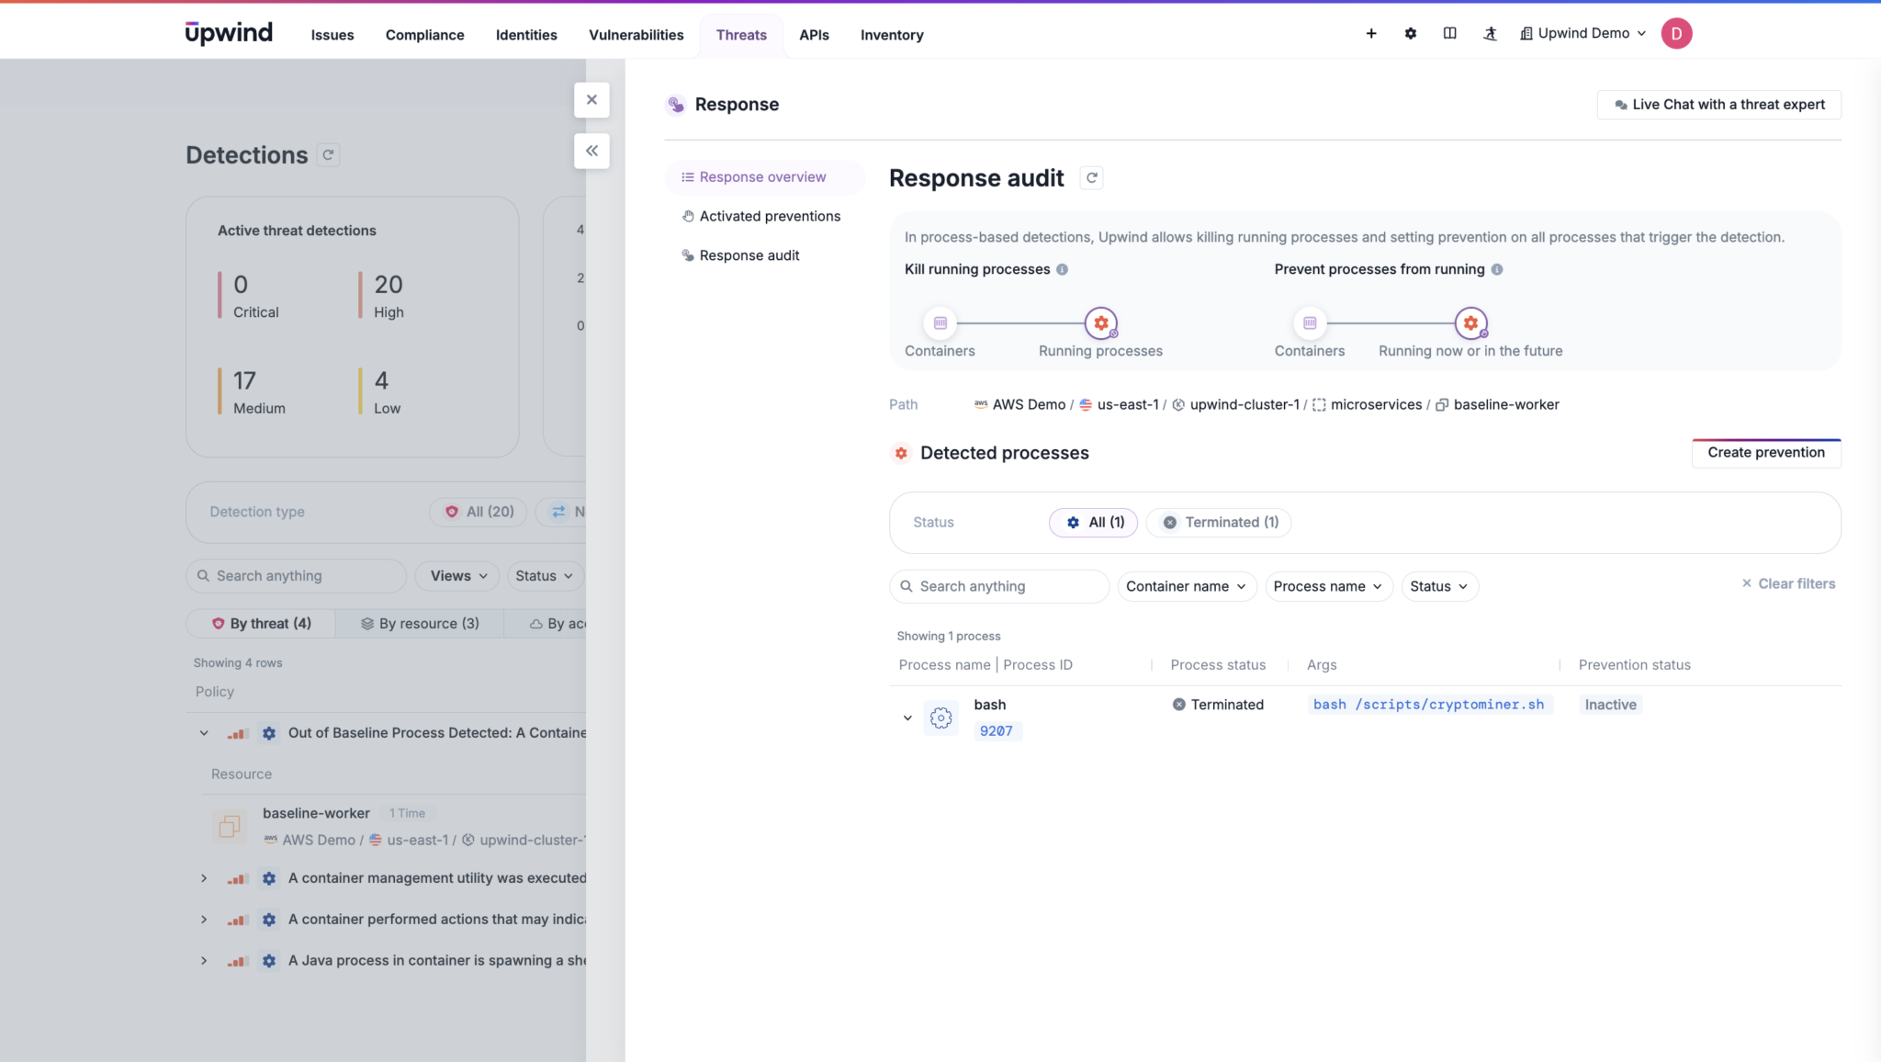Viewport: 1881px width, 1062px height.
Task: Refresh the Response audit section
Action: pyautogui.click(x=1091, y=178)
